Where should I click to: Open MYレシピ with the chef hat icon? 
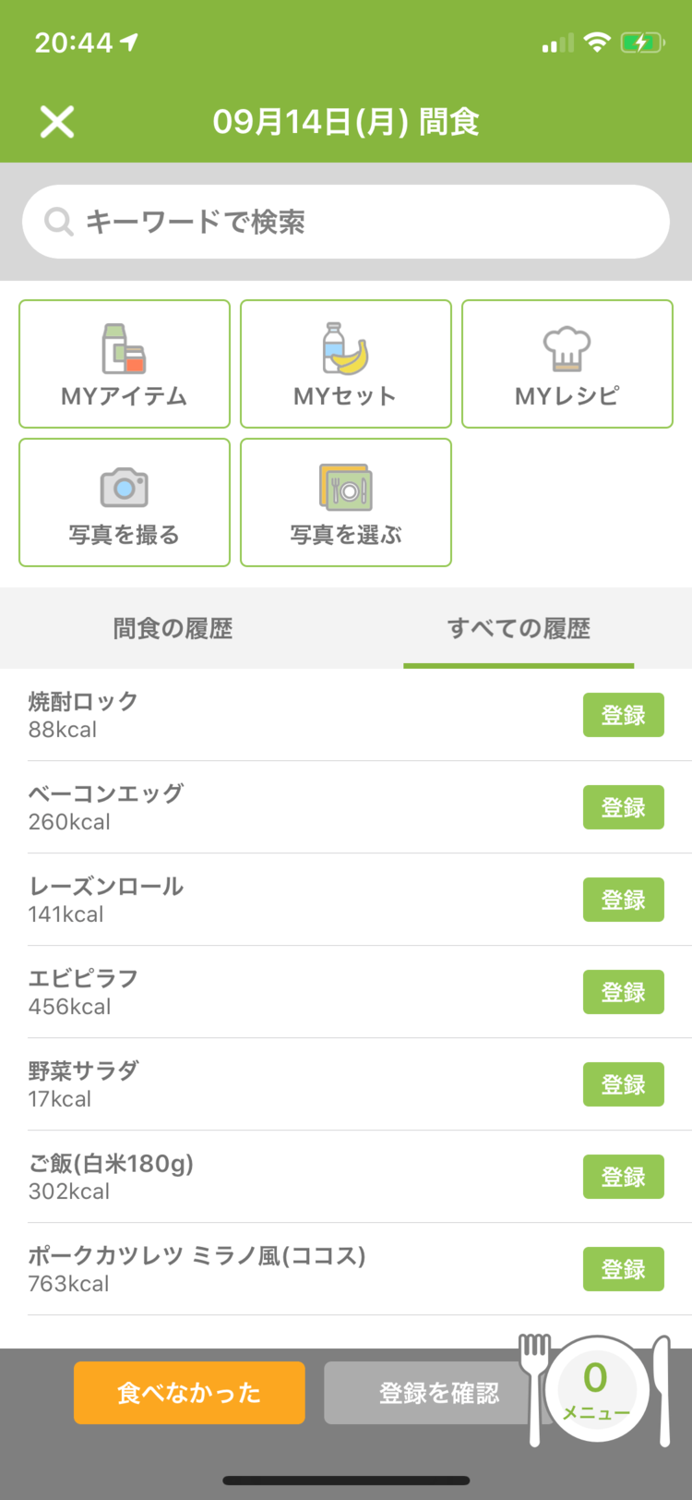pyautogui.click(x=567, y=364)
